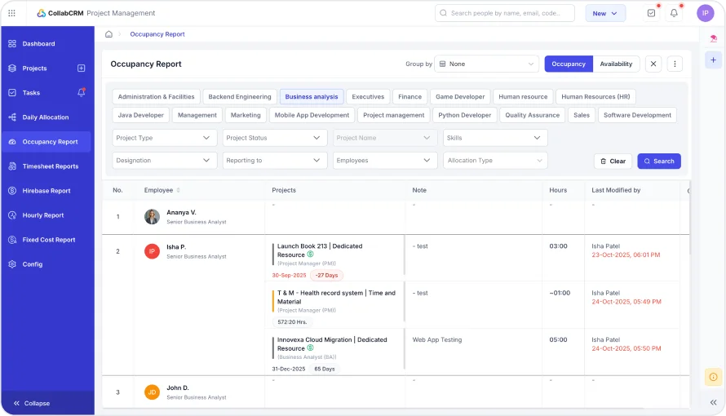Click Web App Testing note
Image resolution: width=726 pixels, height=416 pixels.
coord(437,339)
